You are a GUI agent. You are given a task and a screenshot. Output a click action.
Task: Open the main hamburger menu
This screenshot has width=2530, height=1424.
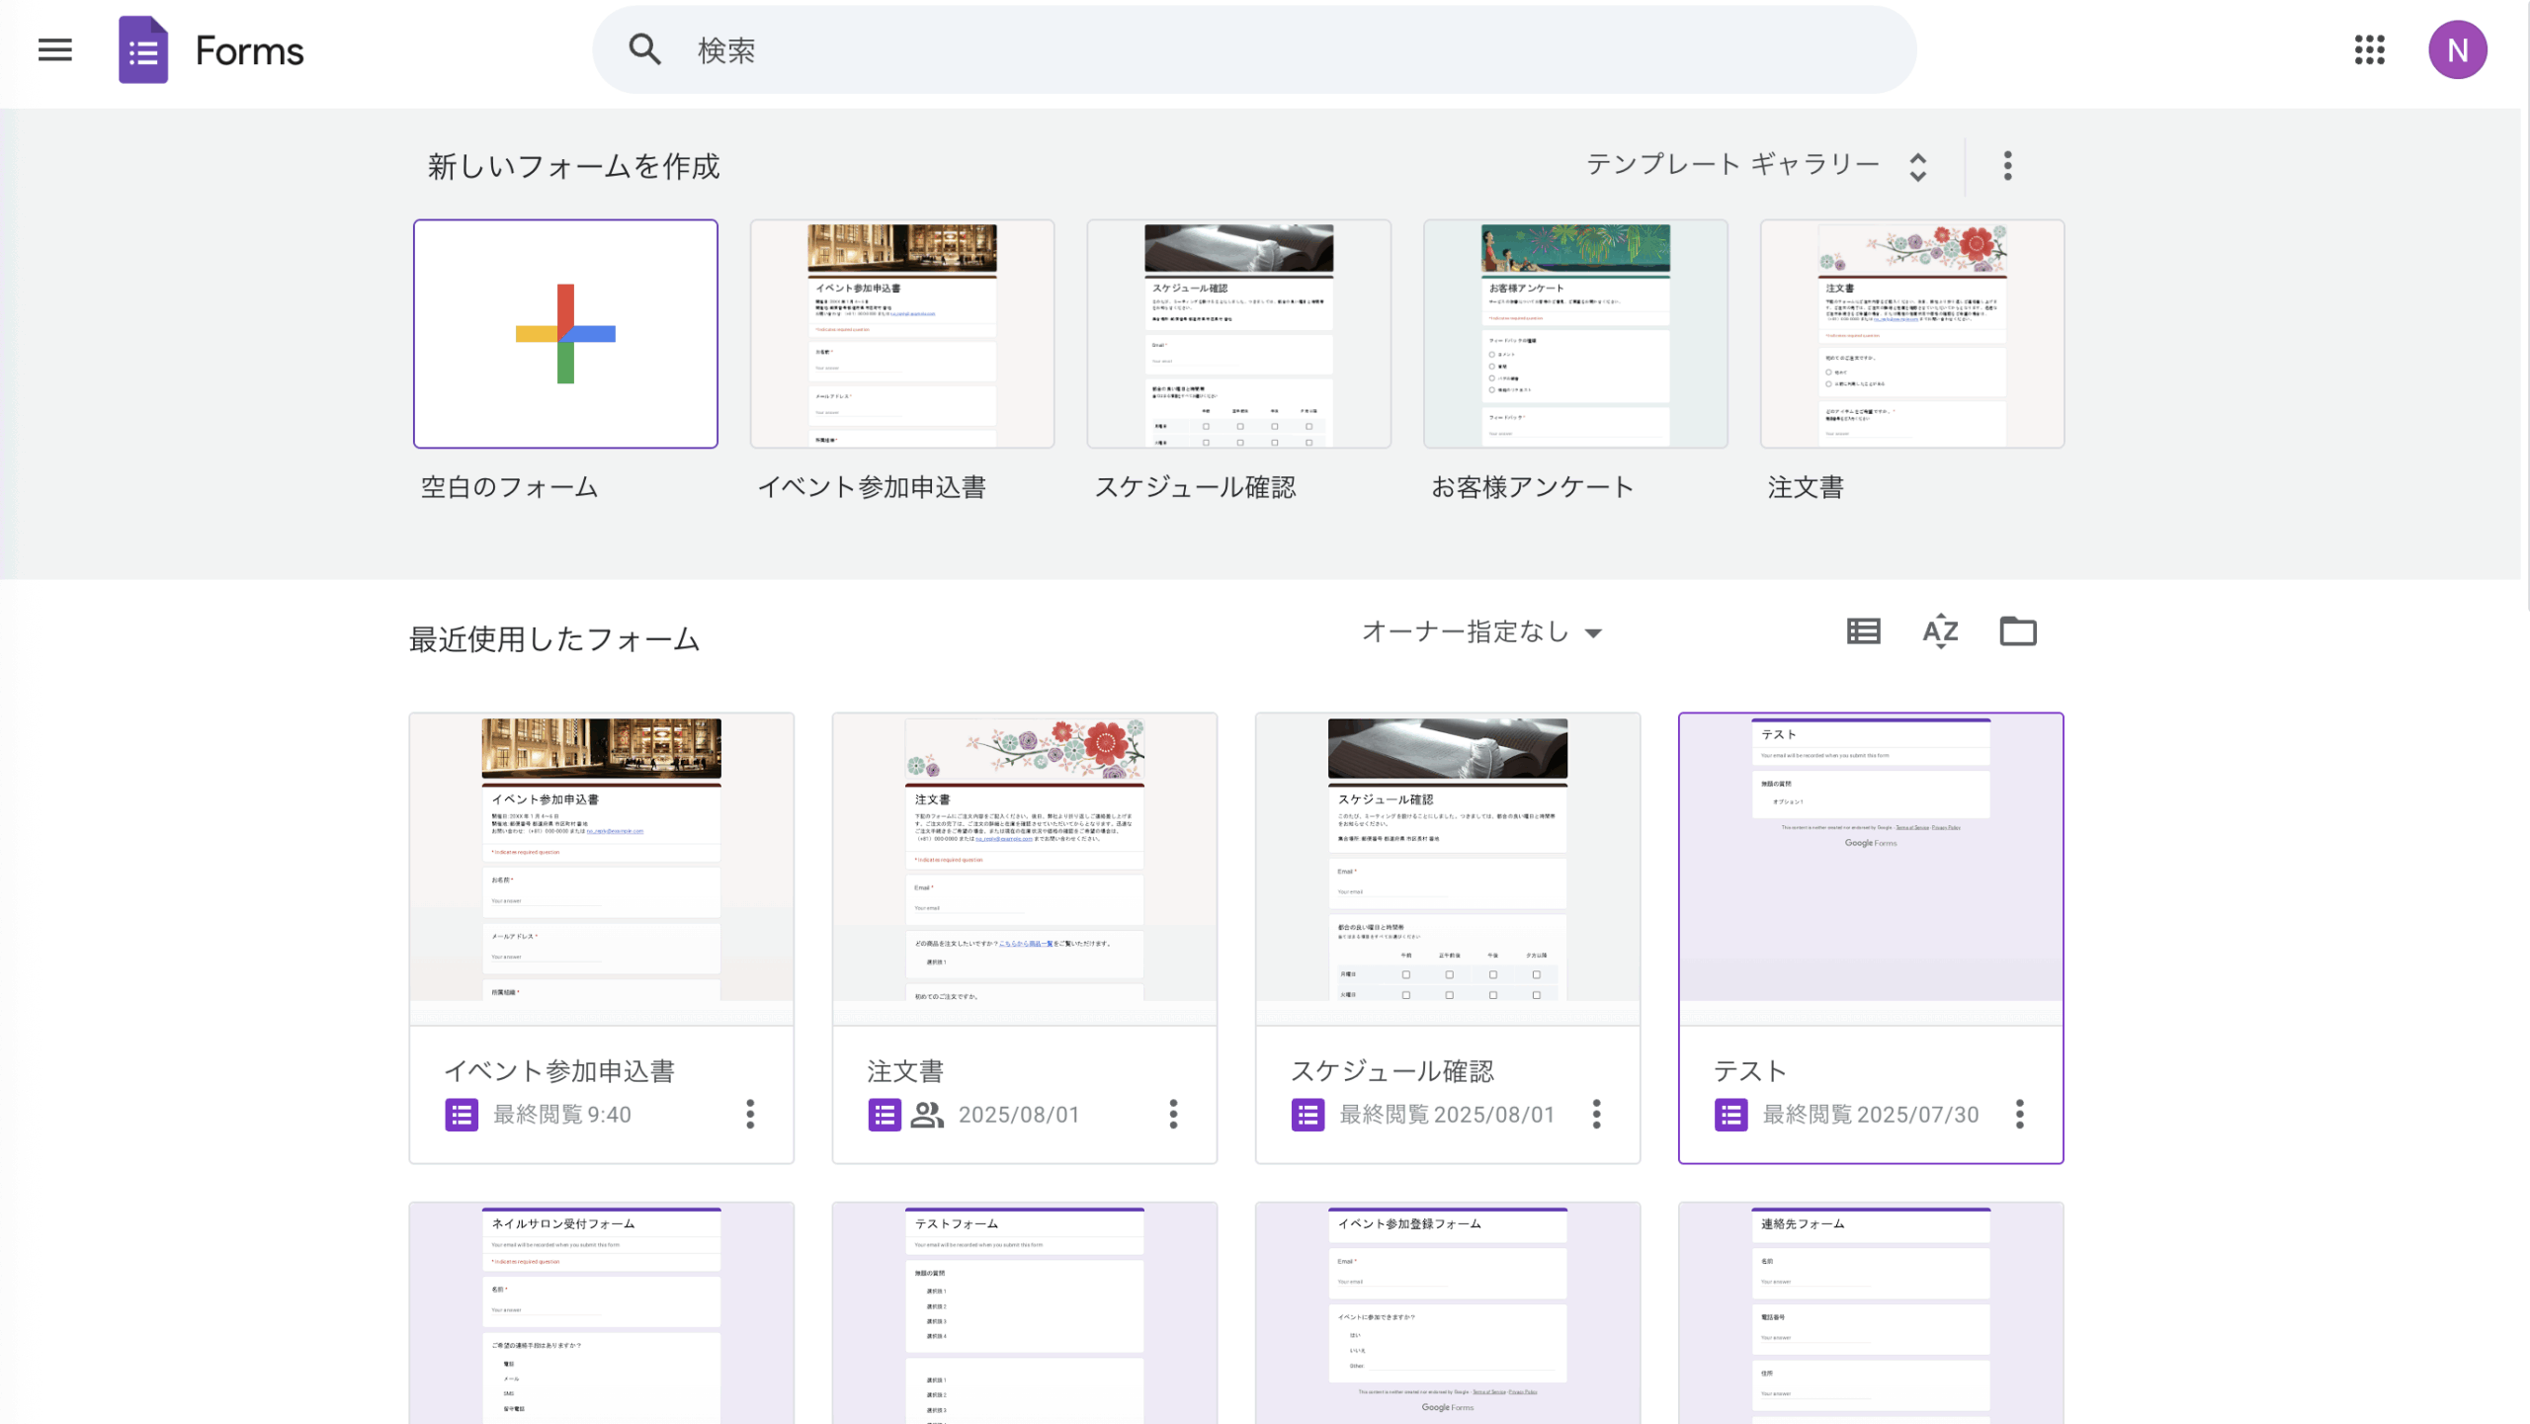55,49
